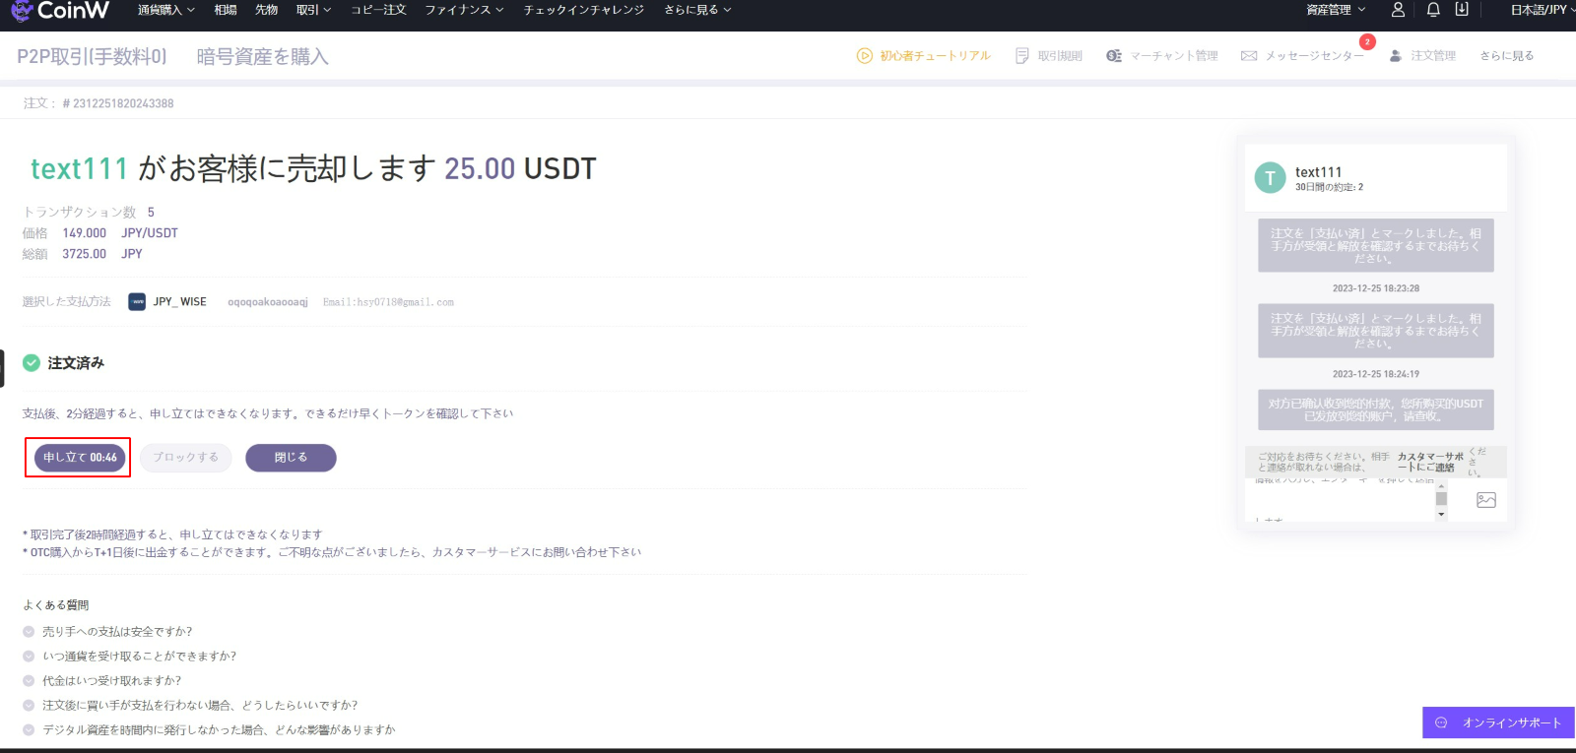Click the app download icon
Image resolution: width=1576 pixels, height=753 pixels.
[x=1462, y=10]
